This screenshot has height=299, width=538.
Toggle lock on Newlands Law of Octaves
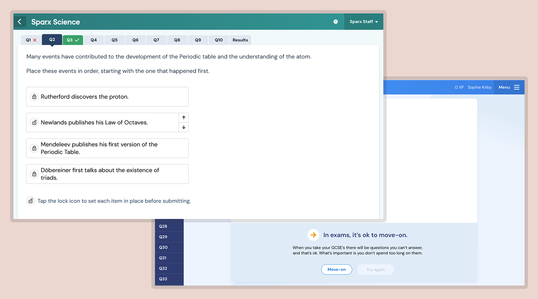click(x=34, y=122)
